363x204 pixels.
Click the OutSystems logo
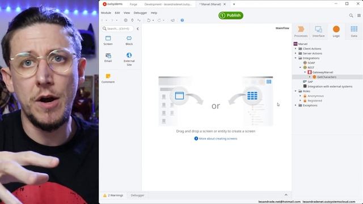point(112,4)
